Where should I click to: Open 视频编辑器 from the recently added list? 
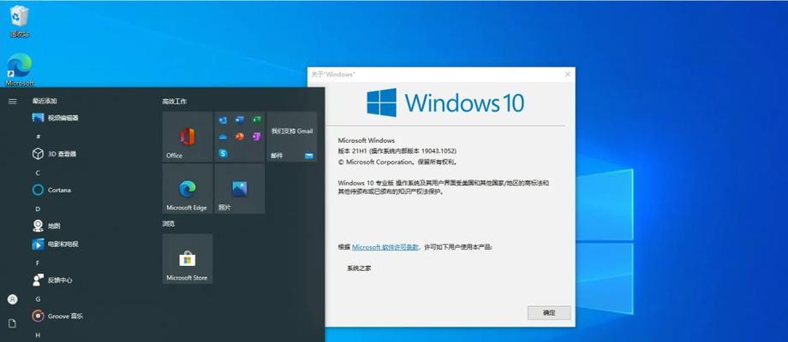click(56, 118)
